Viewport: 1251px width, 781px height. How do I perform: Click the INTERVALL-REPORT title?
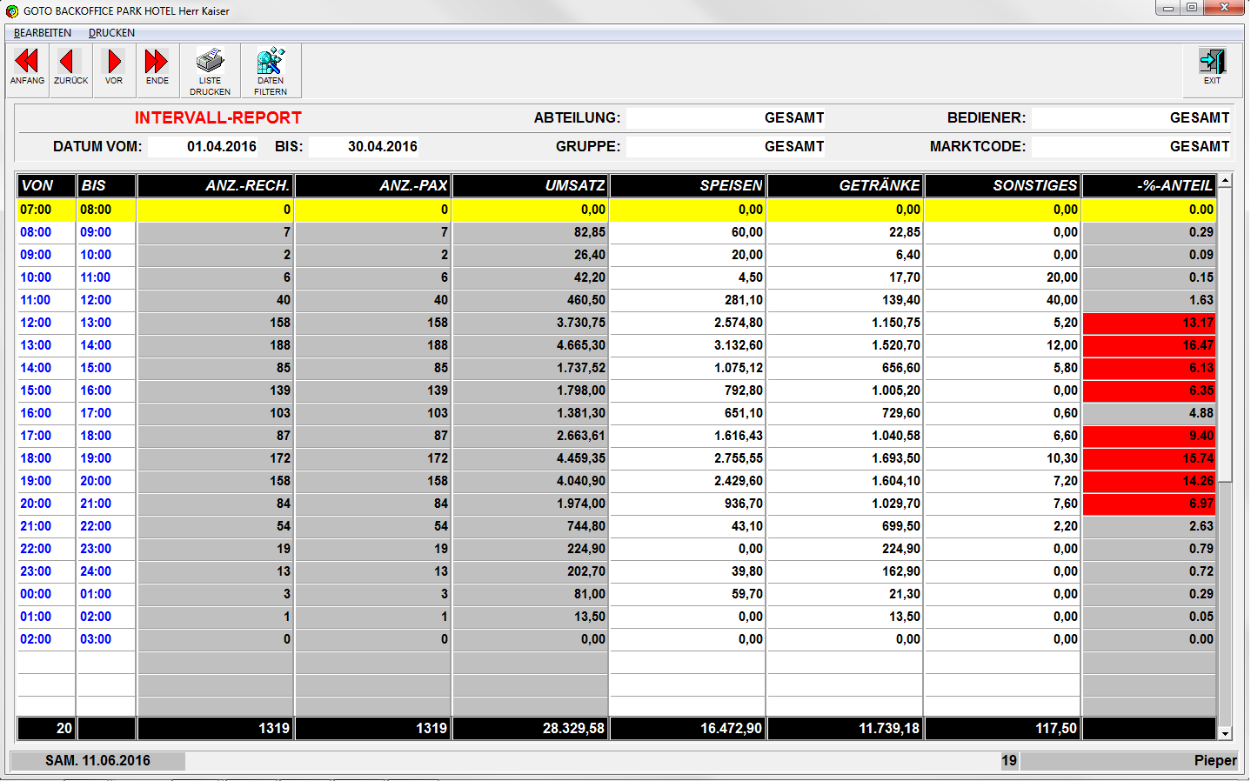[x=218, y=117]
